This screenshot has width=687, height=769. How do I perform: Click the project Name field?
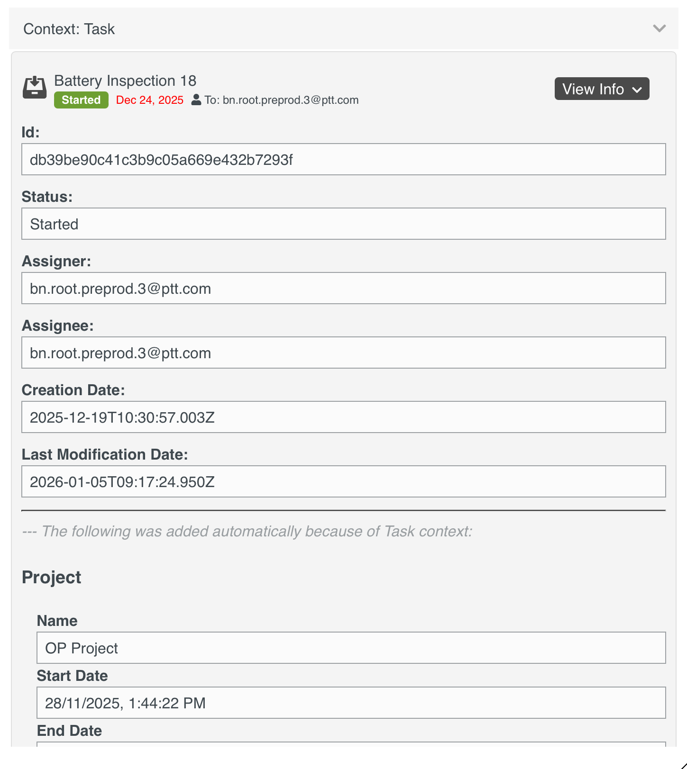pyautogui.click(x=351, y=648)
